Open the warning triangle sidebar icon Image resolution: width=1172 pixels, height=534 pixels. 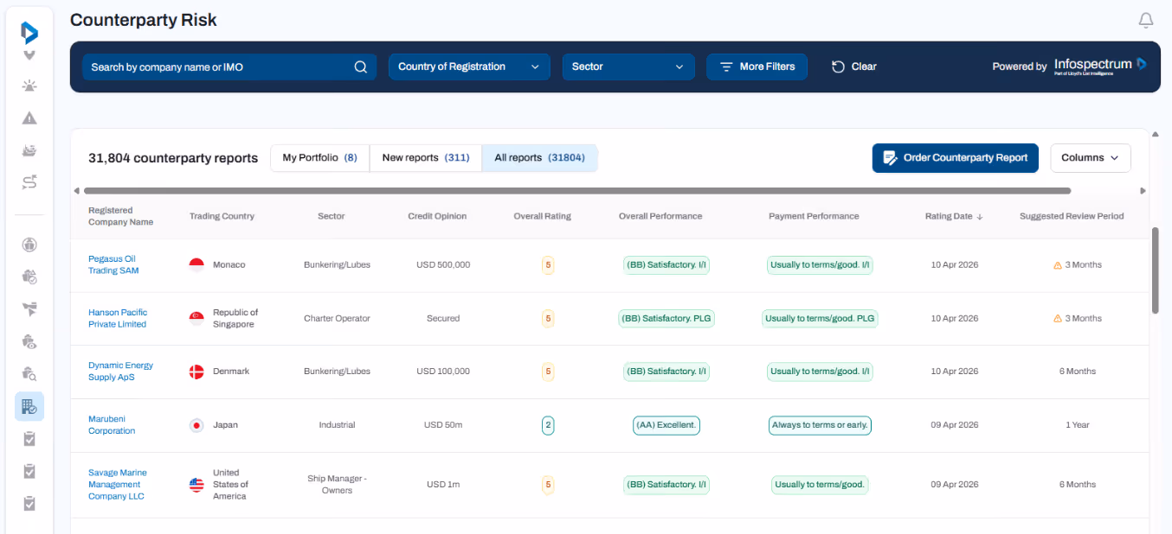coord(29,118)
